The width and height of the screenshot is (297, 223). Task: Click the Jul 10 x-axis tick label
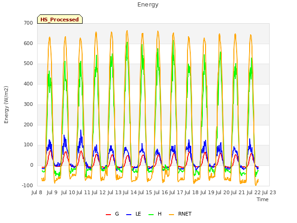point(68,192)
